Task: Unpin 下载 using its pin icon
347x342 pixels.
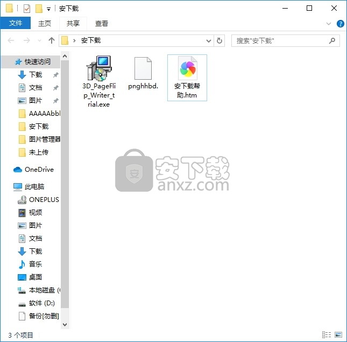Action: (56, 75)
